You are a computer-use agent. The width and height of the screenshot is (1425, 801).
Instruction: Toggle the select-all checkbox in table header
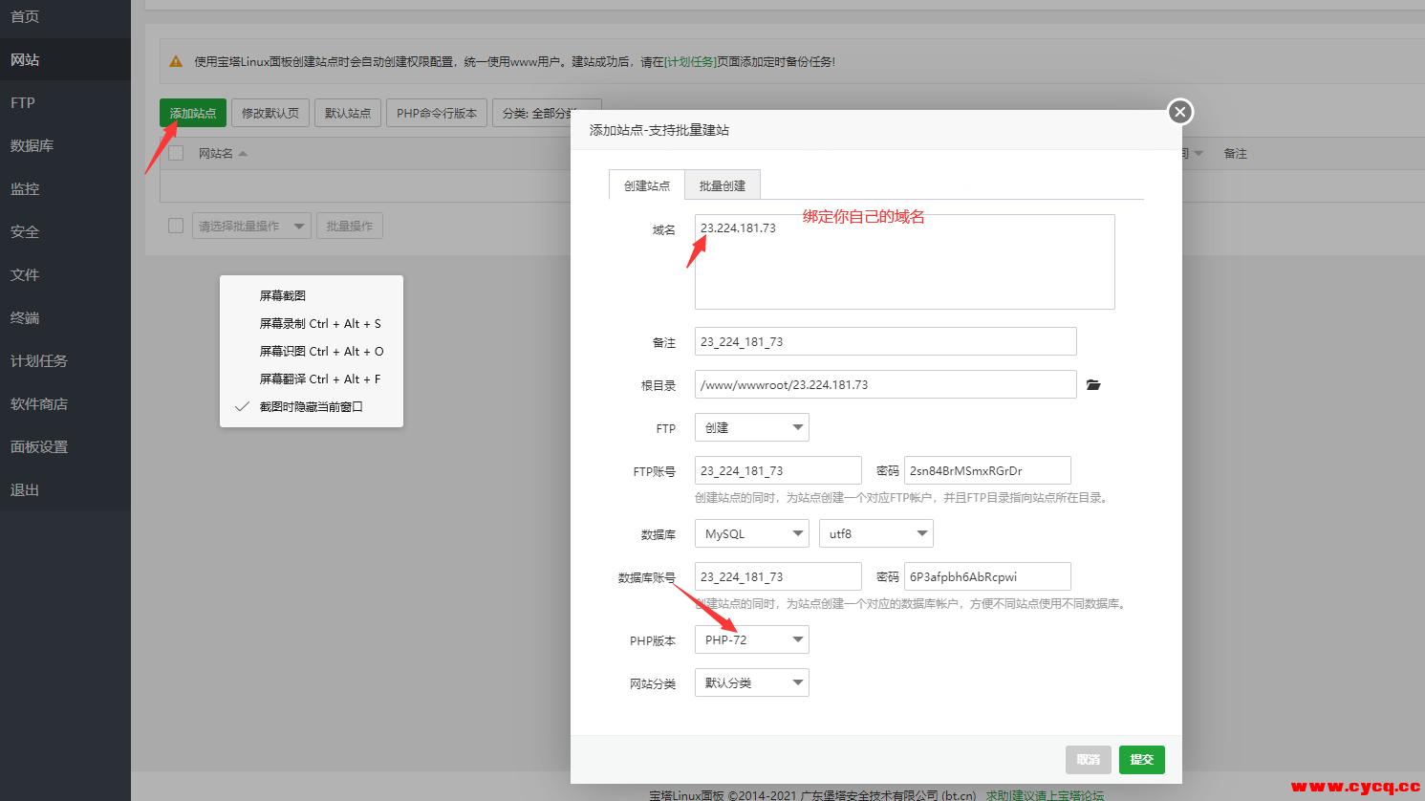tap(176, 153)
